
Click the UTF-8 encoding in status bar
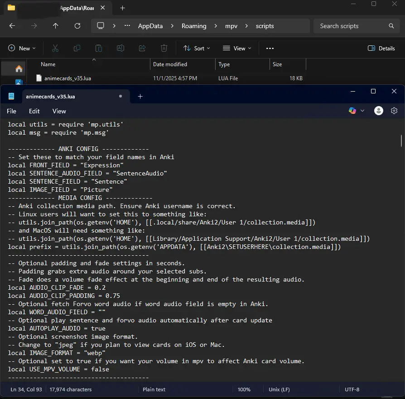(x=352, y=389)
